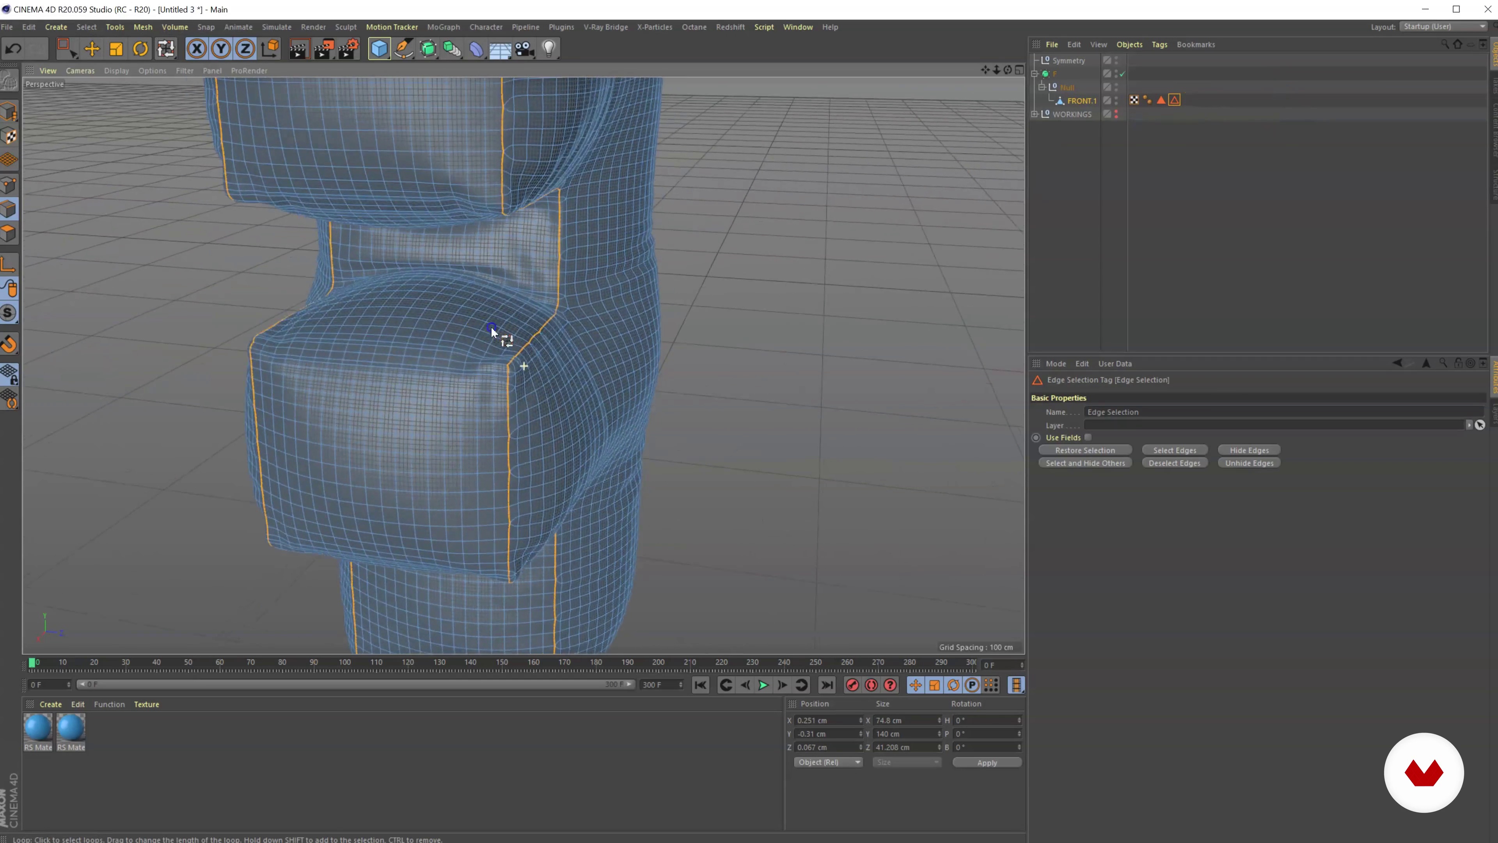Click the autokeying button
Viewport: 1498px width, 843px height.
(871, 685)
